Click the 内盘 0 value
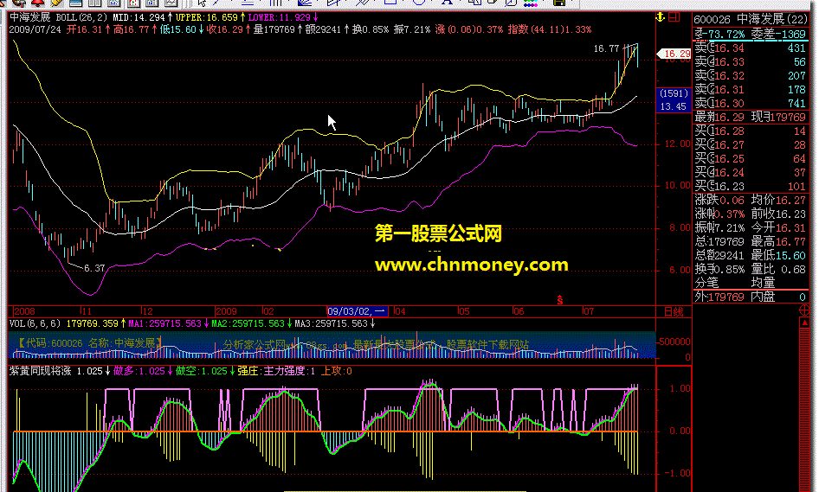Image resolution: width=819 pixels, height=492 pixels. tap(778, 297)
